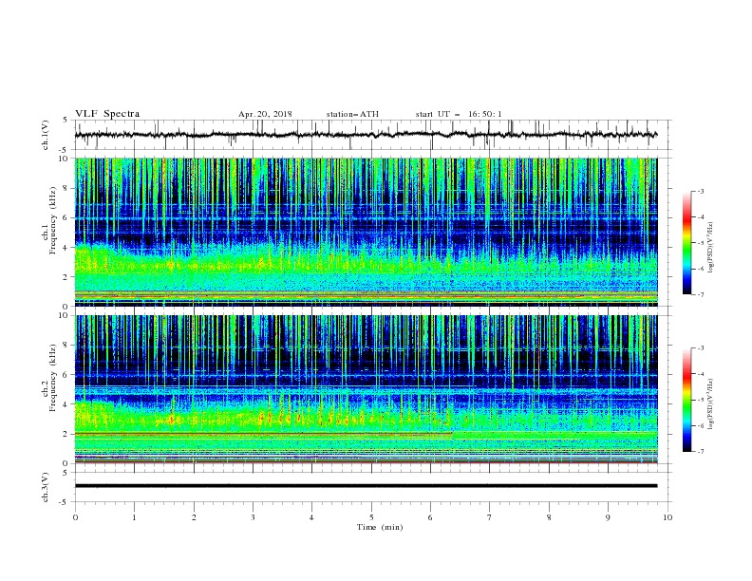752x581 pixels.
Task: Click the time axis tick label "7"
Action: point(490,517)
